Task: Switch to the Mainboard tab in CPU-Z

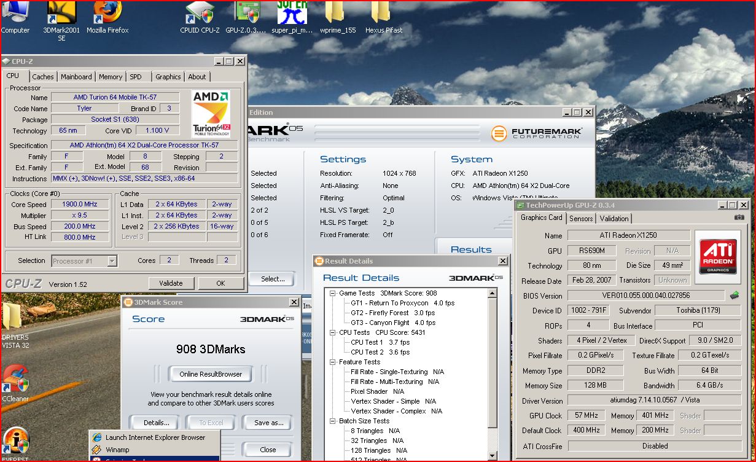Action: [x=76, y=77]
